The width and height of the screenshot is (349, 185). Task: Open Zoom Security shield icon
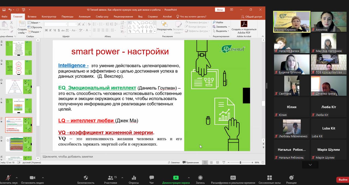(86, 178)
